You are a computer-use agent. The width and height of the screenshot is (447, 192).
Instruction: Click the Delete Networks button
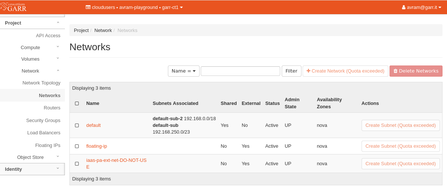click(x=416, y=71)
